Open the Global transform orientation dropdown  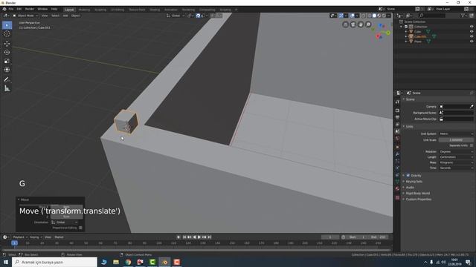tap(176, 16)
